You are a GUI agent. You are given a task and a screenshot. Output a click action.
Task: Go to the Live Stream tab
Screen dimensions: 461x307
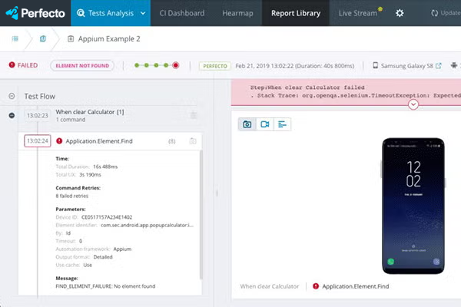tap(358, 13)
